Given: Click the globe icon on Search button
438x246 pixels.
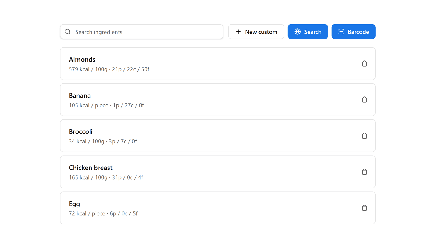Looking at the screenshot, I should [x=298, y=32].
